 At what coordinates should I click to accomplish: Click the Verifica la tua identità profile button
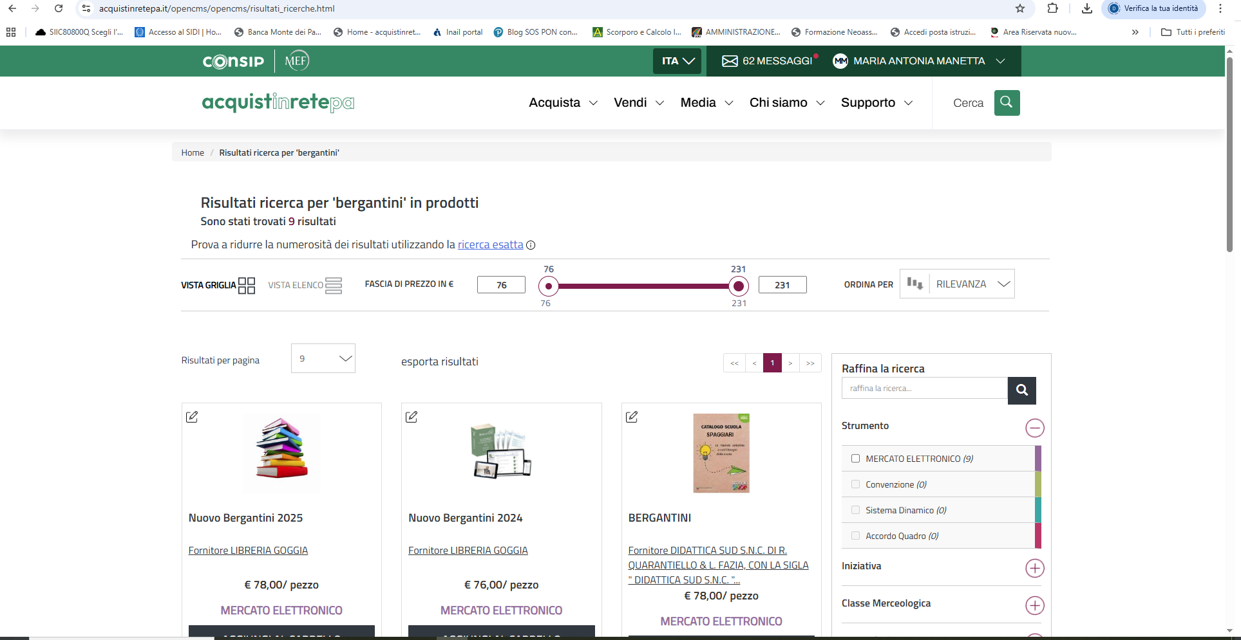click(1153, 8)
